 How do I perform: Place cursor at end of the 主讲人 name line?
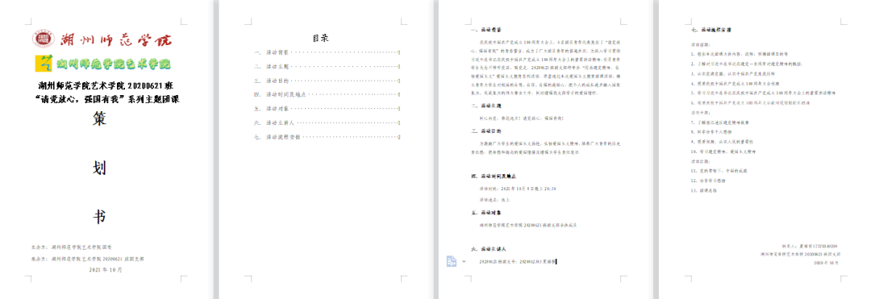point(555,262)
